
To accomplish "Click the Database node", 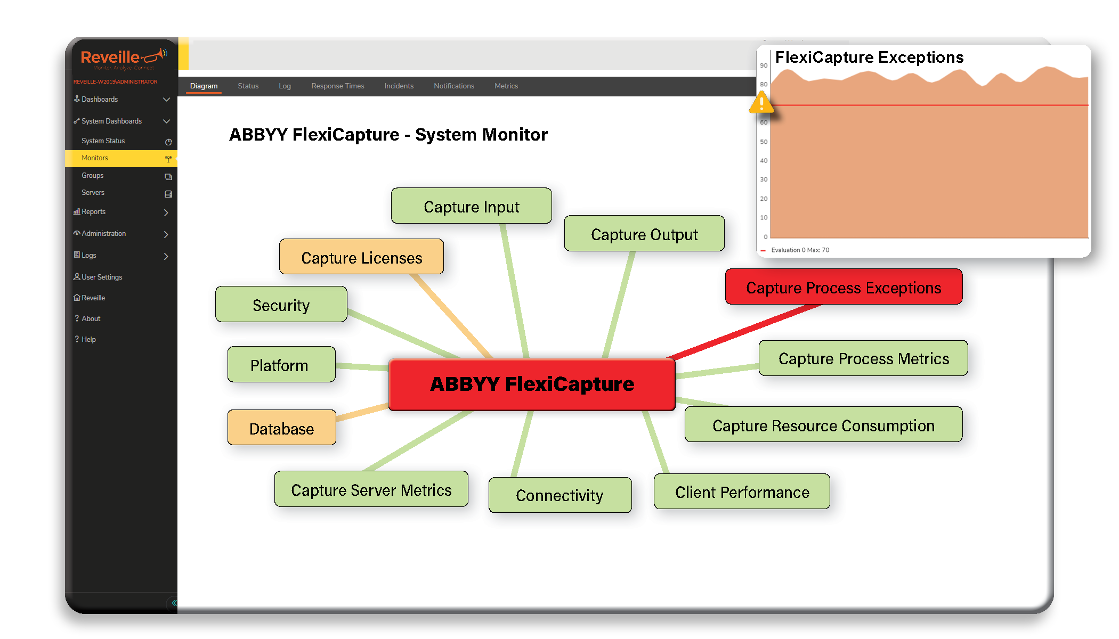I will [x=281, y=428].
